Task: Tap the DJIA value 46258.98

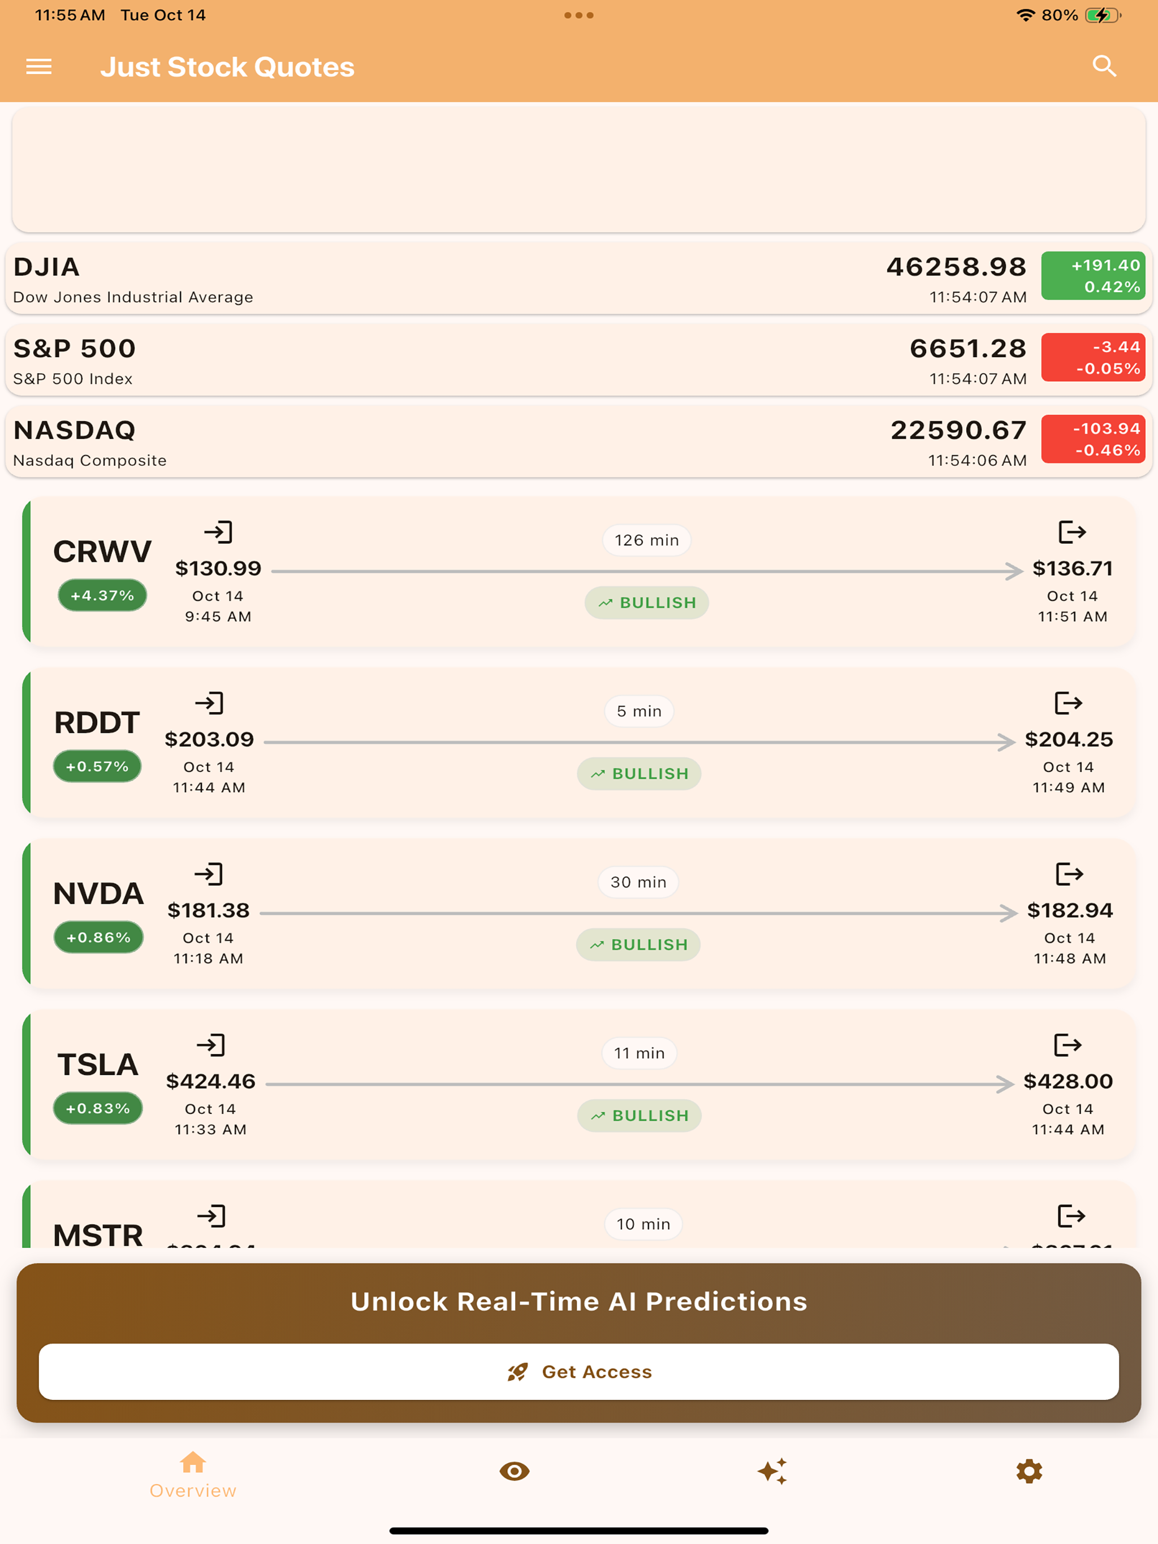Action: point(956,267)
